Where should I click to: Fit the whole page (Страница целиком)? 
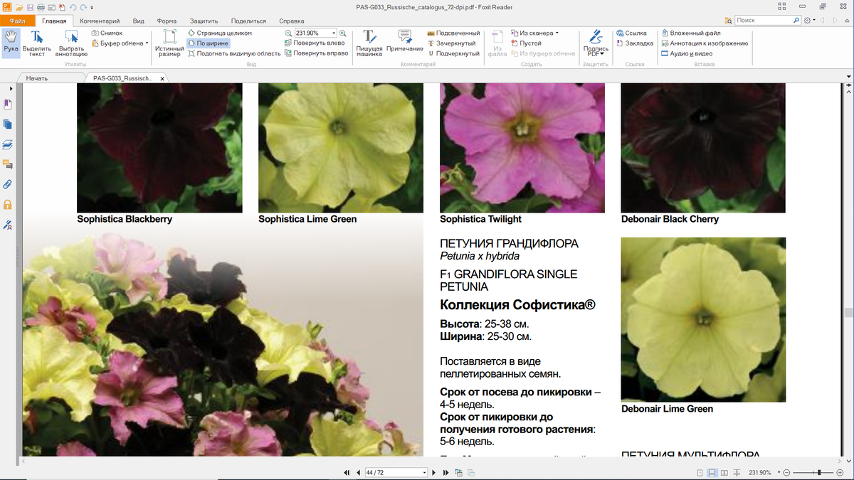[220, 33]
